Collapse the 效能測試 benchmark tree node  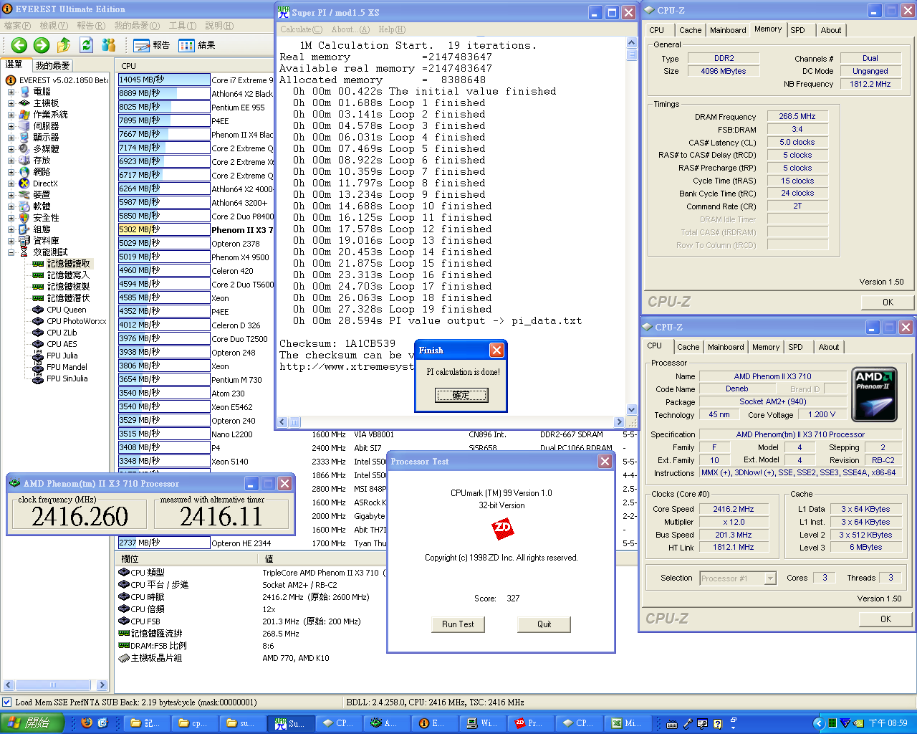pyautogui.click(x=11, y=252)
